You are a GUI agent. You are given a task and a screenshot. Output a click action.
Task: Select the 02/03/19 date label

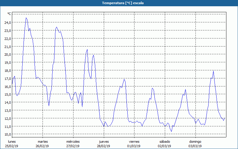[x=165, y=146]
